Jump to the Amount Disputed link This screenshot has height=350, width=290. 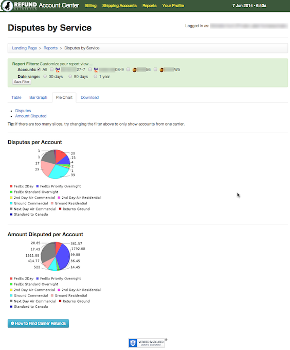[x=31, y=116]
